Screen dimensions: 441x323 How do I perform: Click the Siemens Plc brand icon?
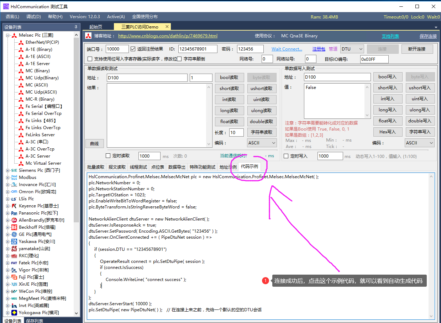(14, 170)
